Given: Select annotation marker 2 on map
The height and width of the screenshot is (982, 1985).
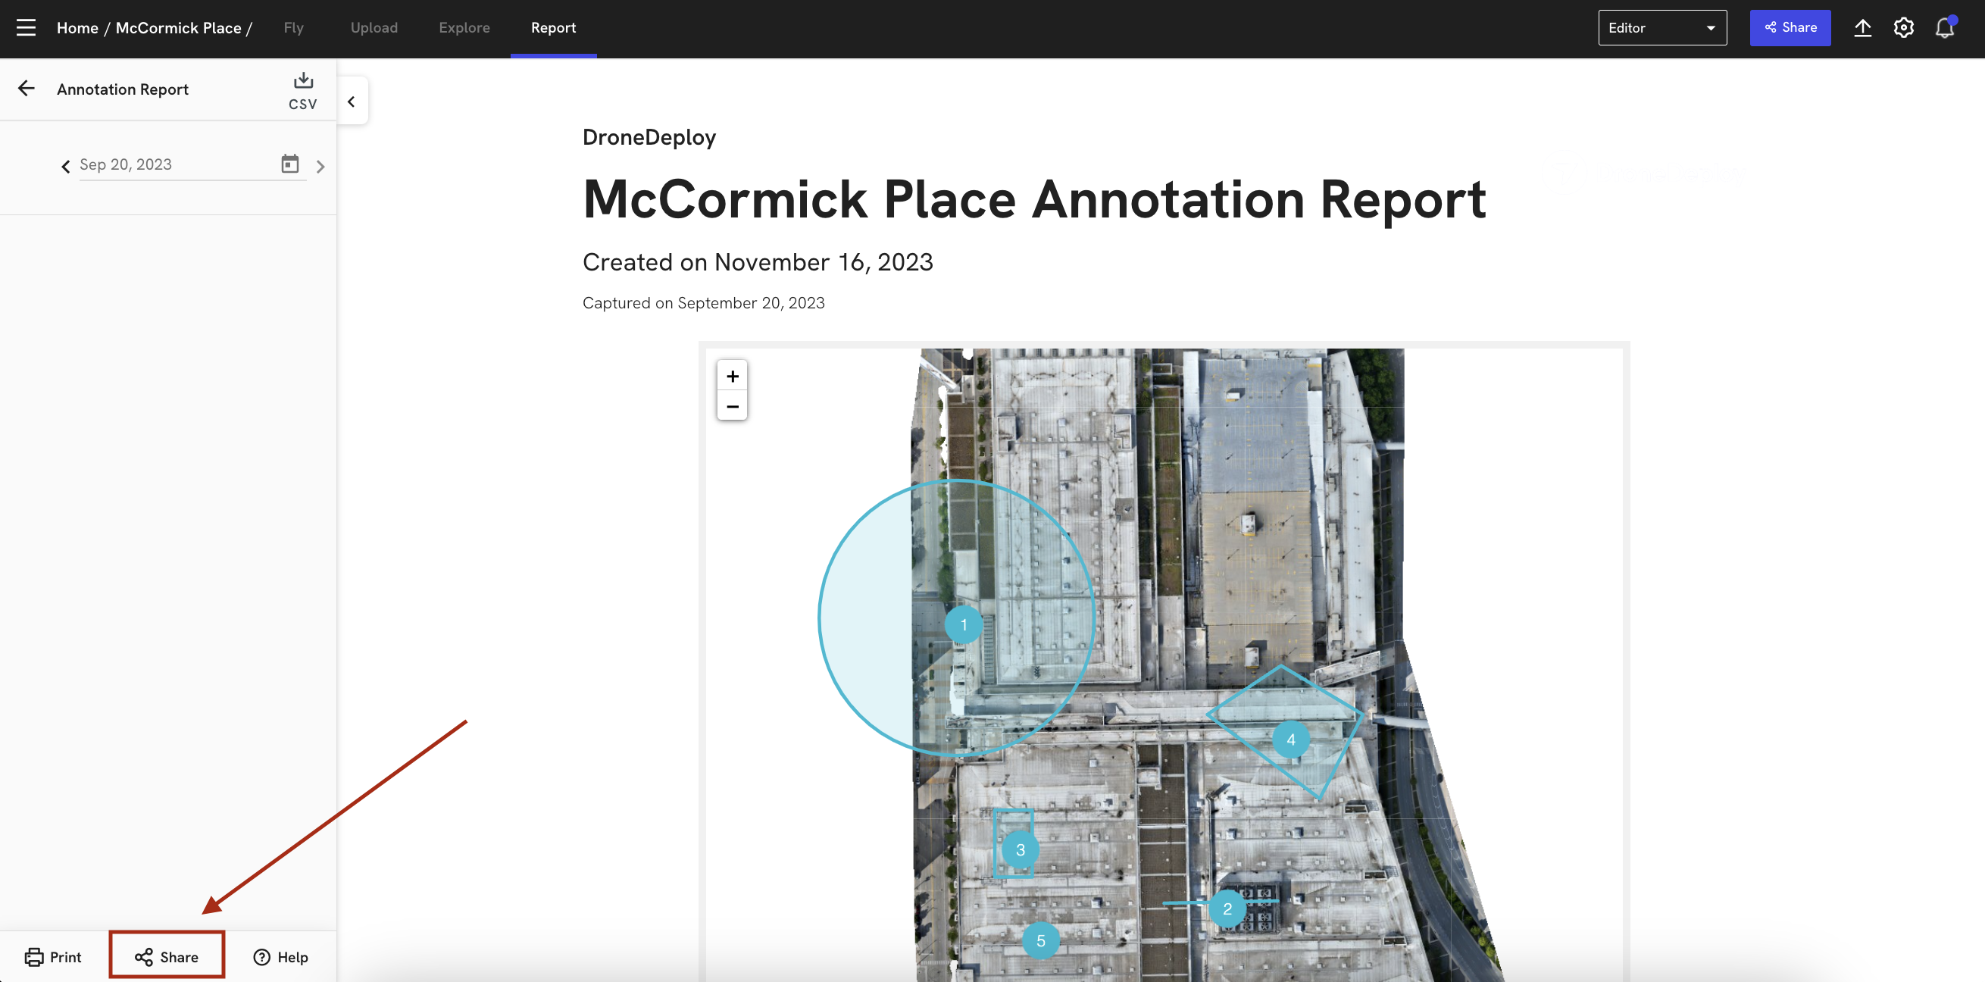Looking at the screenshot, I should pos(1227,908).
